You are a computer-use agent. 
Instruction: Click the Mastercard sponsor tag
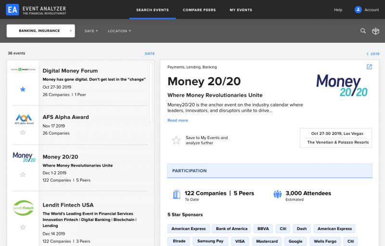coord(267,241)
